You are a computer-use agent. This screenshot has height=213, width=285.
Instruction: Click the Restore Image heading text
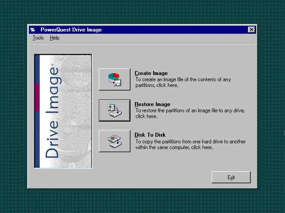[152, 104]
